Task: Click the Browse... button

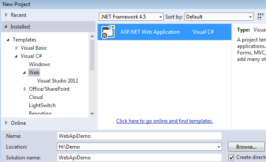Action: [246, 147]
